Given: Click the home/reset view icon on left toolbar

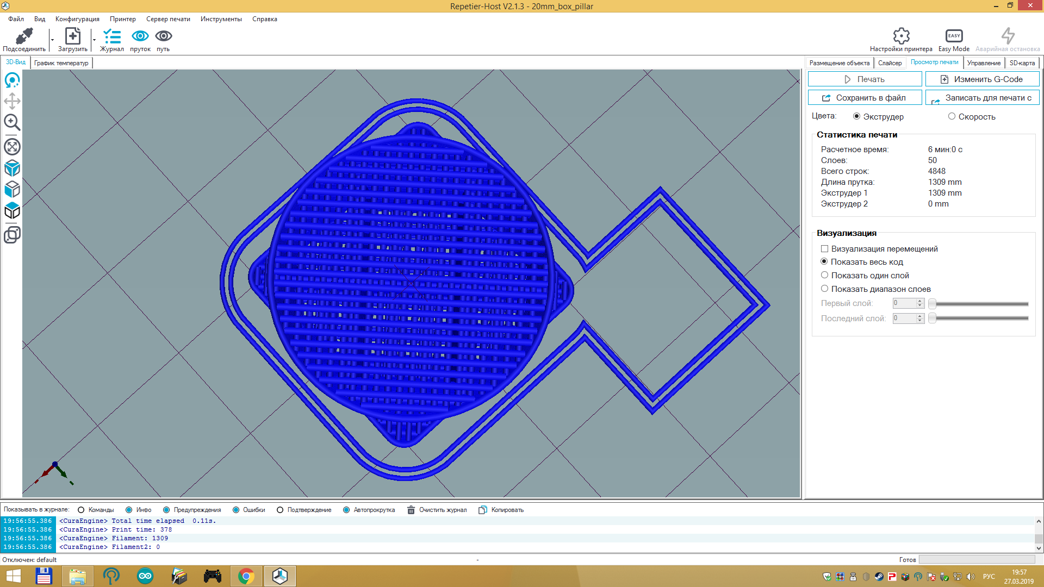Looking at the screenshot, I should 12,80.
